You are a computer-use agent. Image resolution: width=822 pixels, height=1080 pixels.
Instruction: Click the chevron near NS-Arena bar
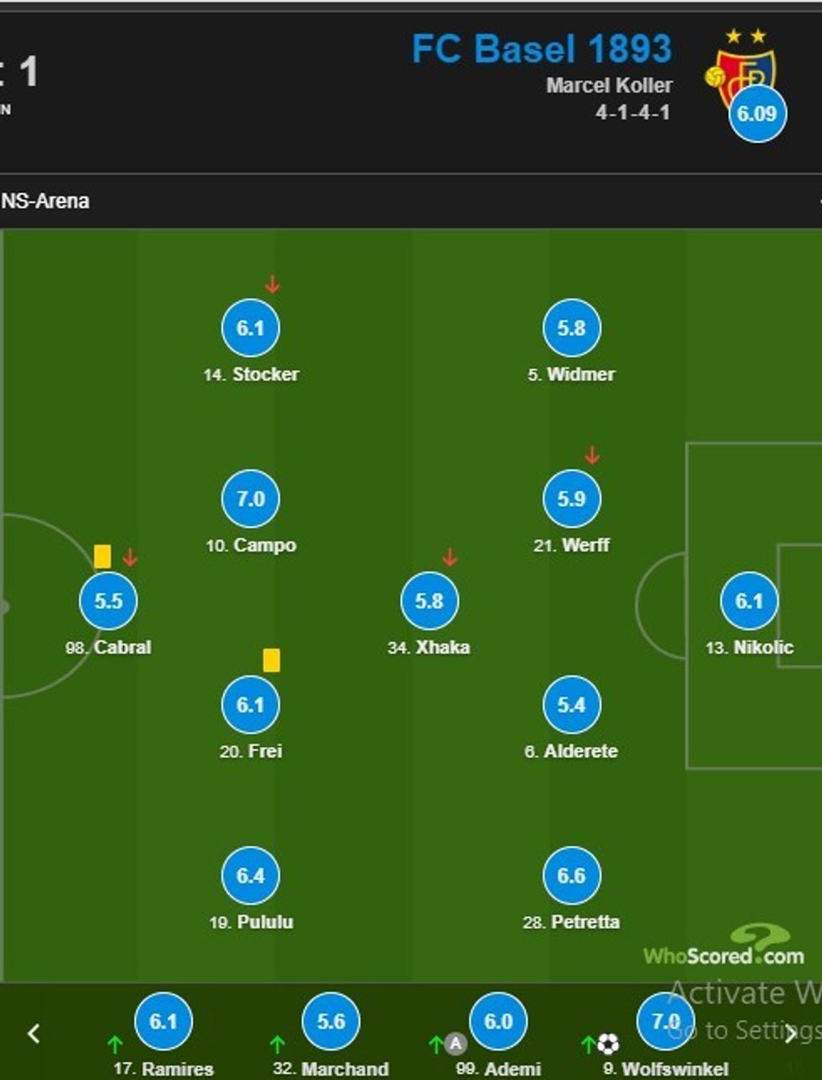(x=818, y=201)
